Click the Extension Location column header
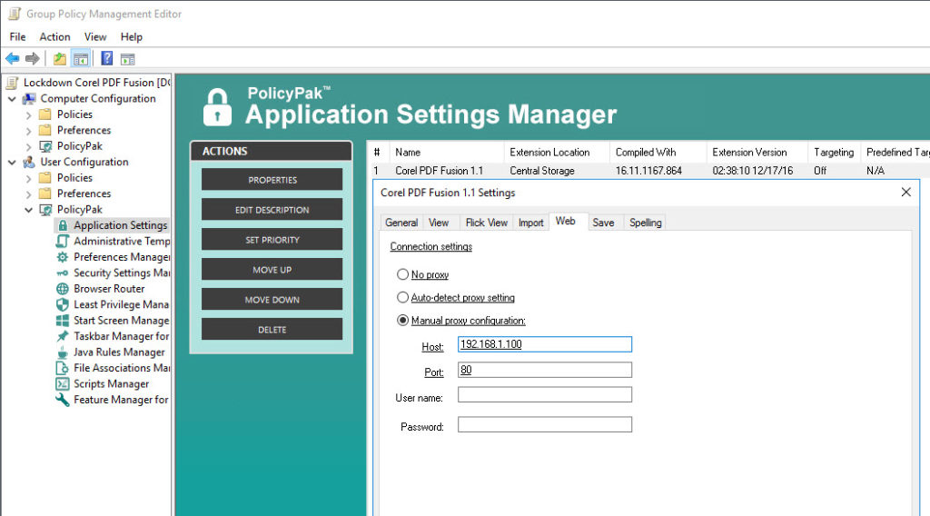The width and height of the screenshot is (930, 516). pos(557,153)
